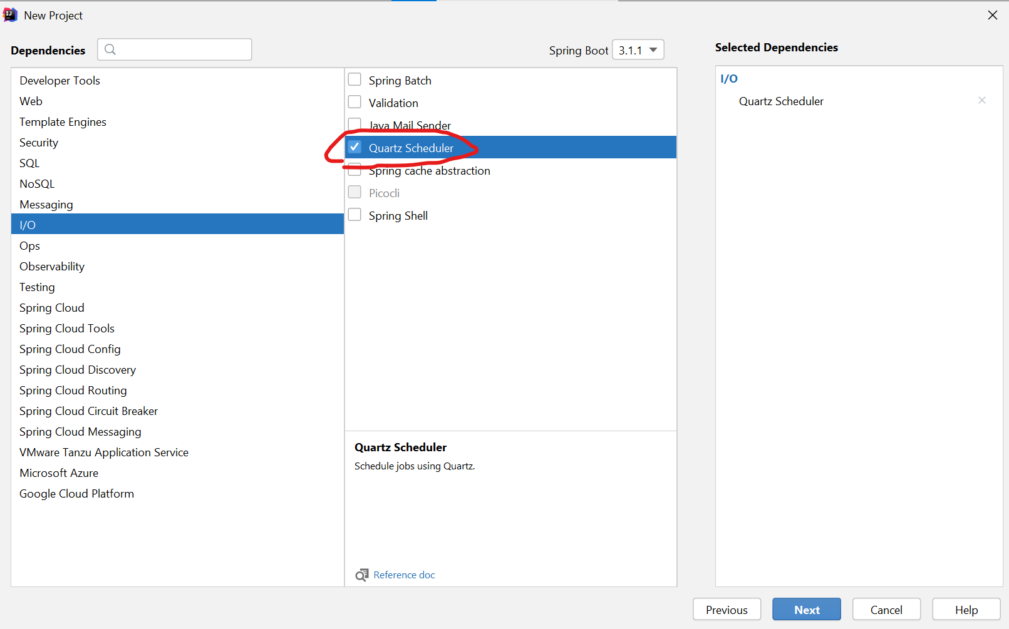This screenshot has width=1009, height=629.
Task: Click the Validation dependency label
Action: tap(393, 103)
